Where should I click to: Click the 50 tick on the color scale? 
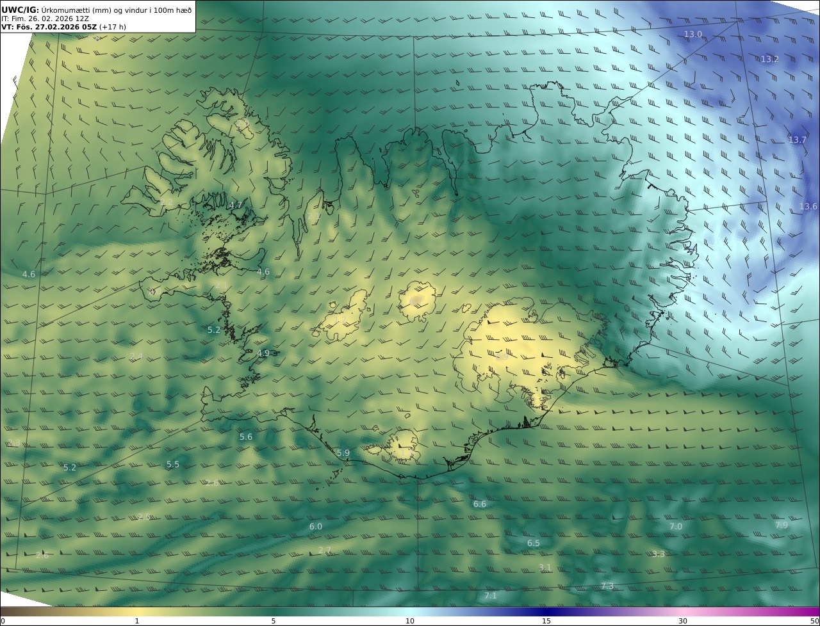click(x=815, y=621)
